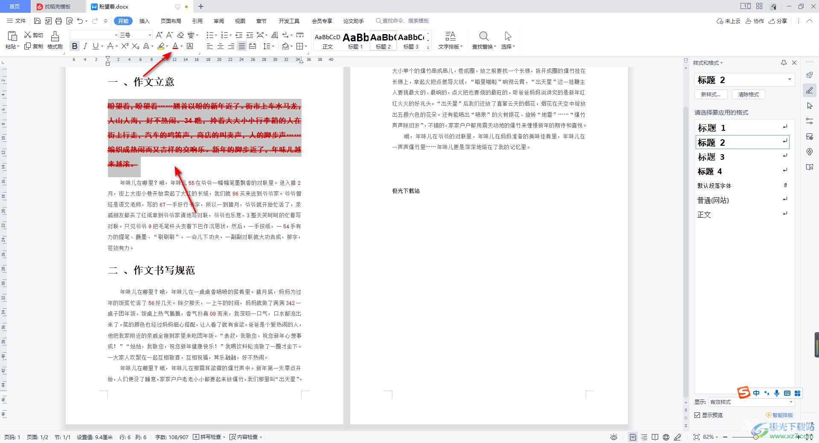Viewport: 819px width, 443px height.
Task: Open the font name dropdown
Action: click(116, 35)
